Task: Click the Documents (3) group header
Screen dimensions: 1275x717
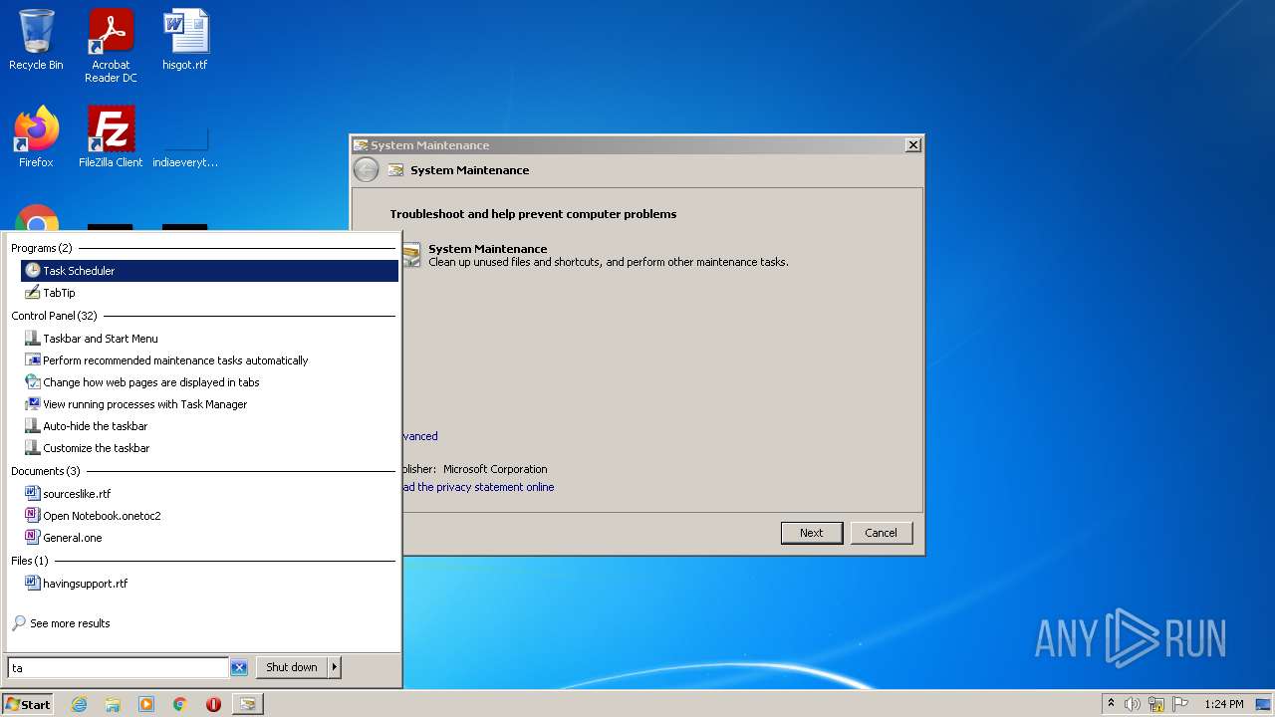Action: 46,471
